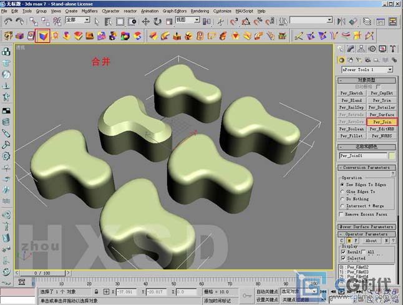Click the Redo arrow icon
This screenshot has height=305, width=403.
click(19, 21)
